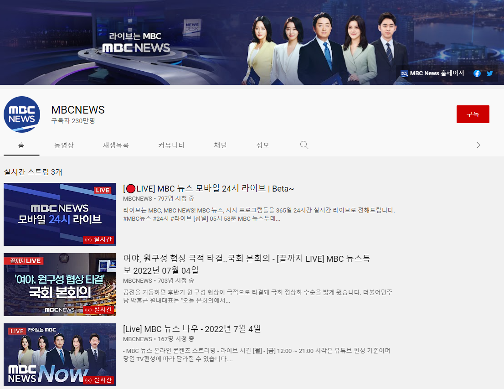The width and height of the screenshot is (504, 389).
Task: Click the small MBC News homepage logo icon
Action: pyautogui.click(x=404, y=73)
